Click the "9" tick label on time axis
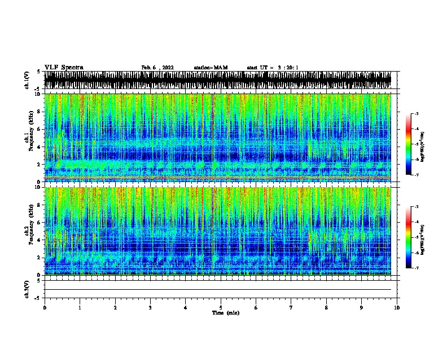 (361, 308)
